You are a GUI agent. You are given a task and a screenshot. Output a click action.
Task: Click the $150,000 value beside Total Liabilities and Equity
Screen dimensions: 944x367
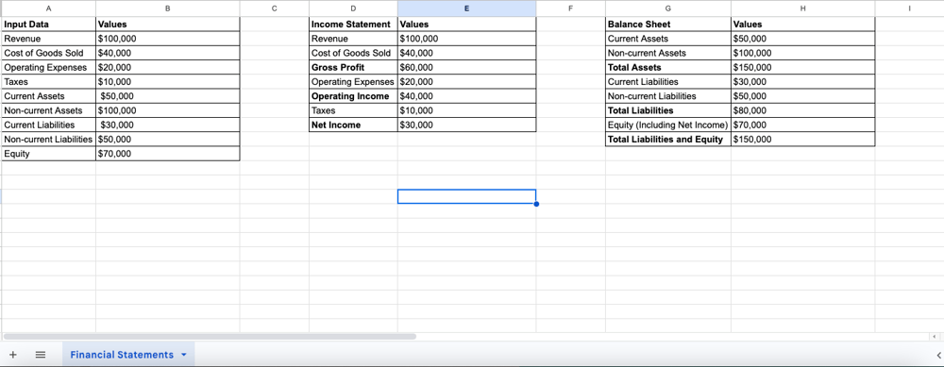click(803, 140)
